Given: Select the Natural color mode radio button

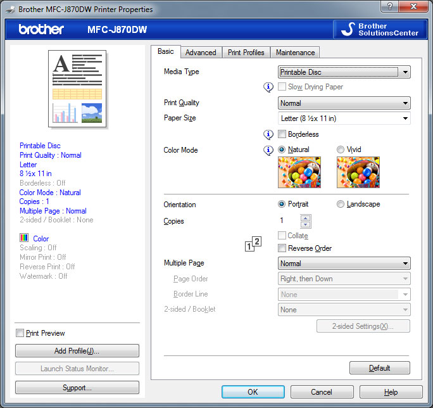Looking at the screenshot, I should click(x=282, y=150).
